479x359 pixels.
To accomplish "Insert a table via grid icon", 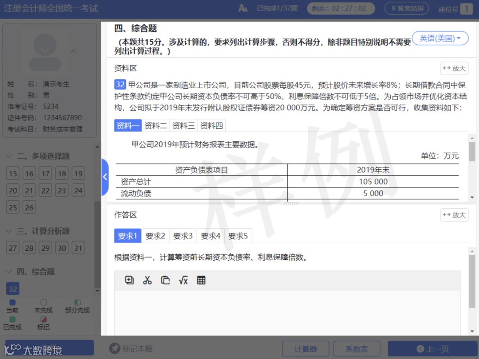I will pos(201,280).
